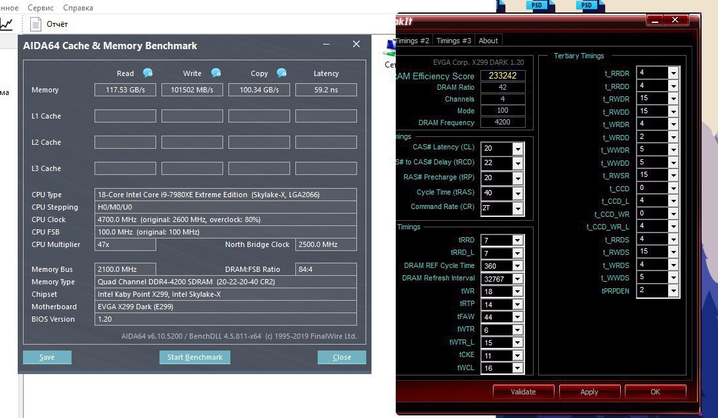Open the t_WRDD dropdown

click(x=673, y=137)
